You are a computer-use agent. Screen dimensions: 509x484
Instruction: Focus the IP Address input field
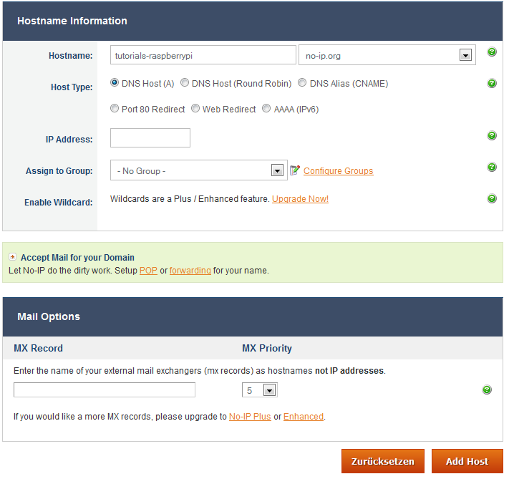point(150,138)
